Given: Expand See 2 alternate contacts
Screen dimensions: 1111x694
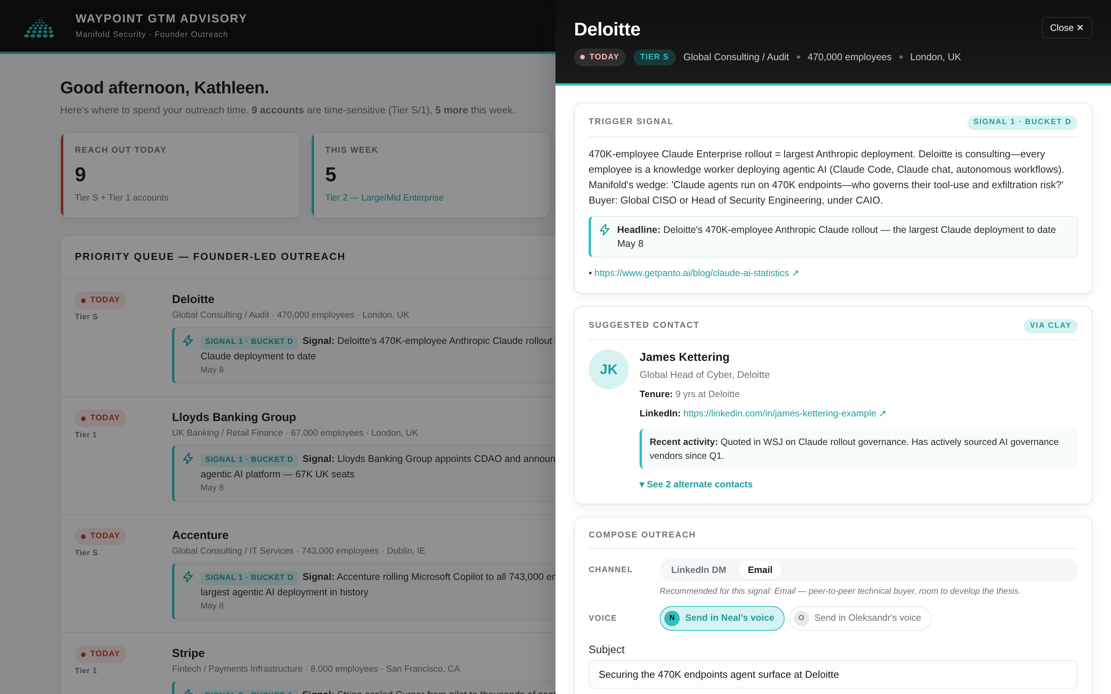Looking at the screenshot, I should 696,484.
